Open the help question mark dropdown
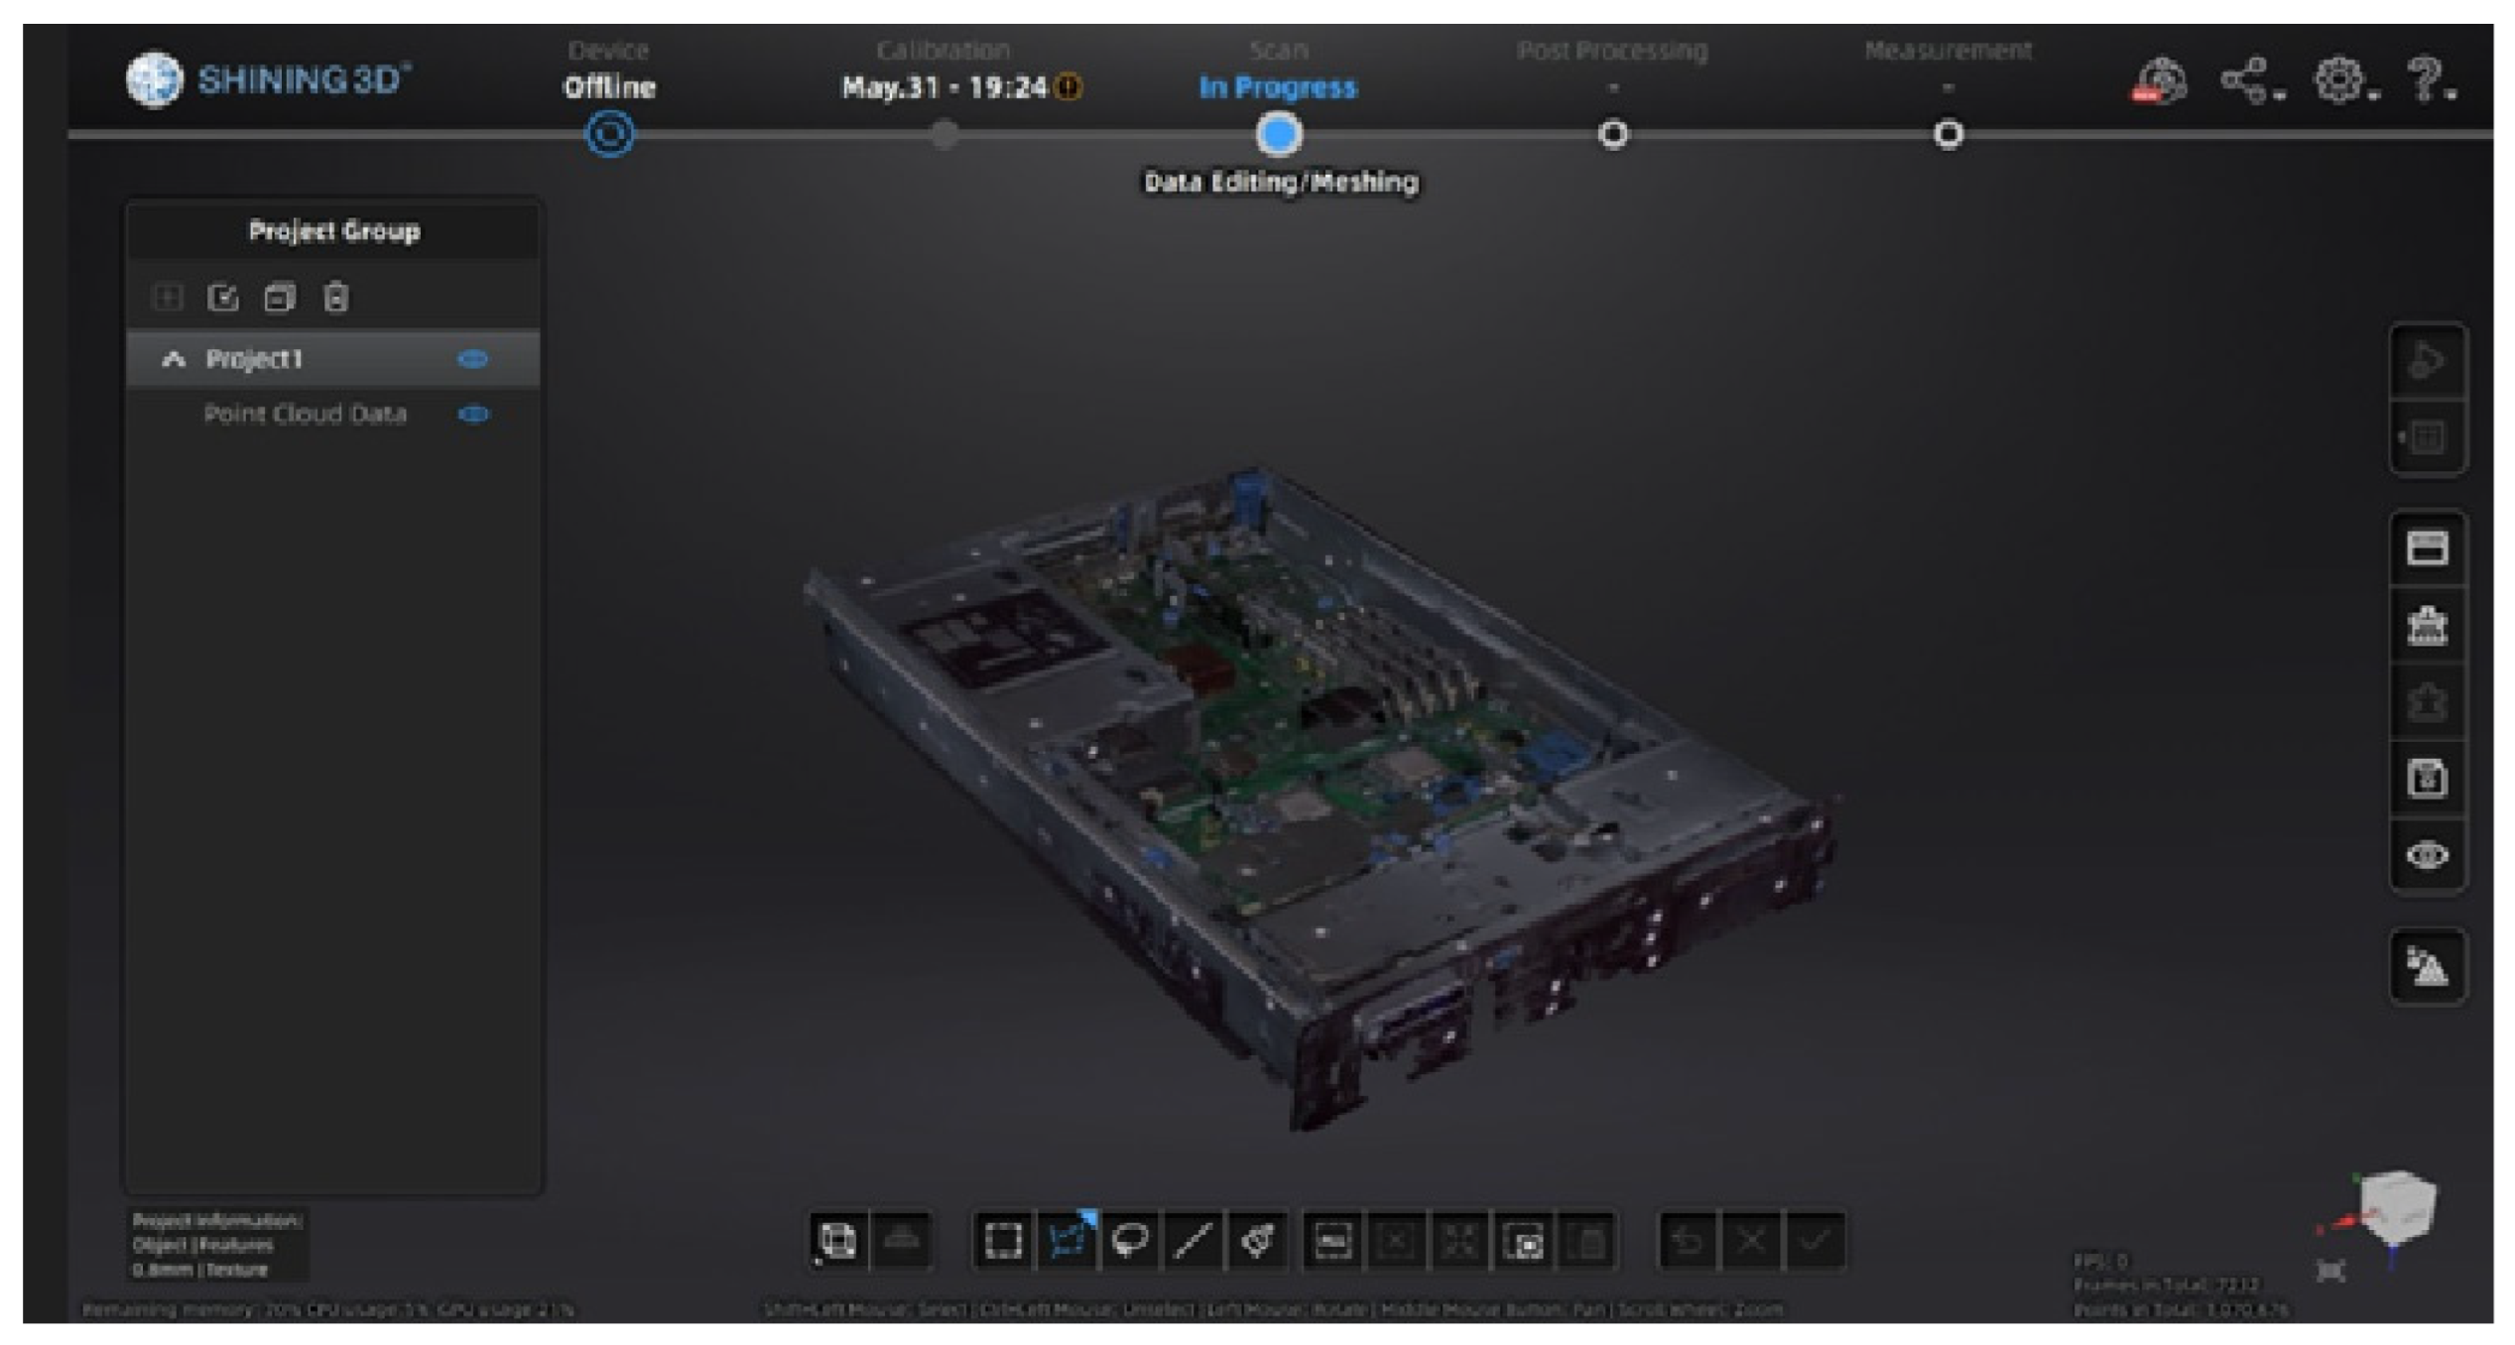This screenshot has width=2515, height=1345. click(x=2427, y=79)
